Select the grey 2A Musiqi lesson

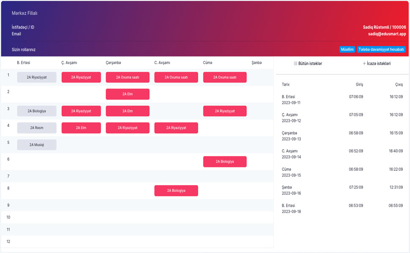[37, 145]
